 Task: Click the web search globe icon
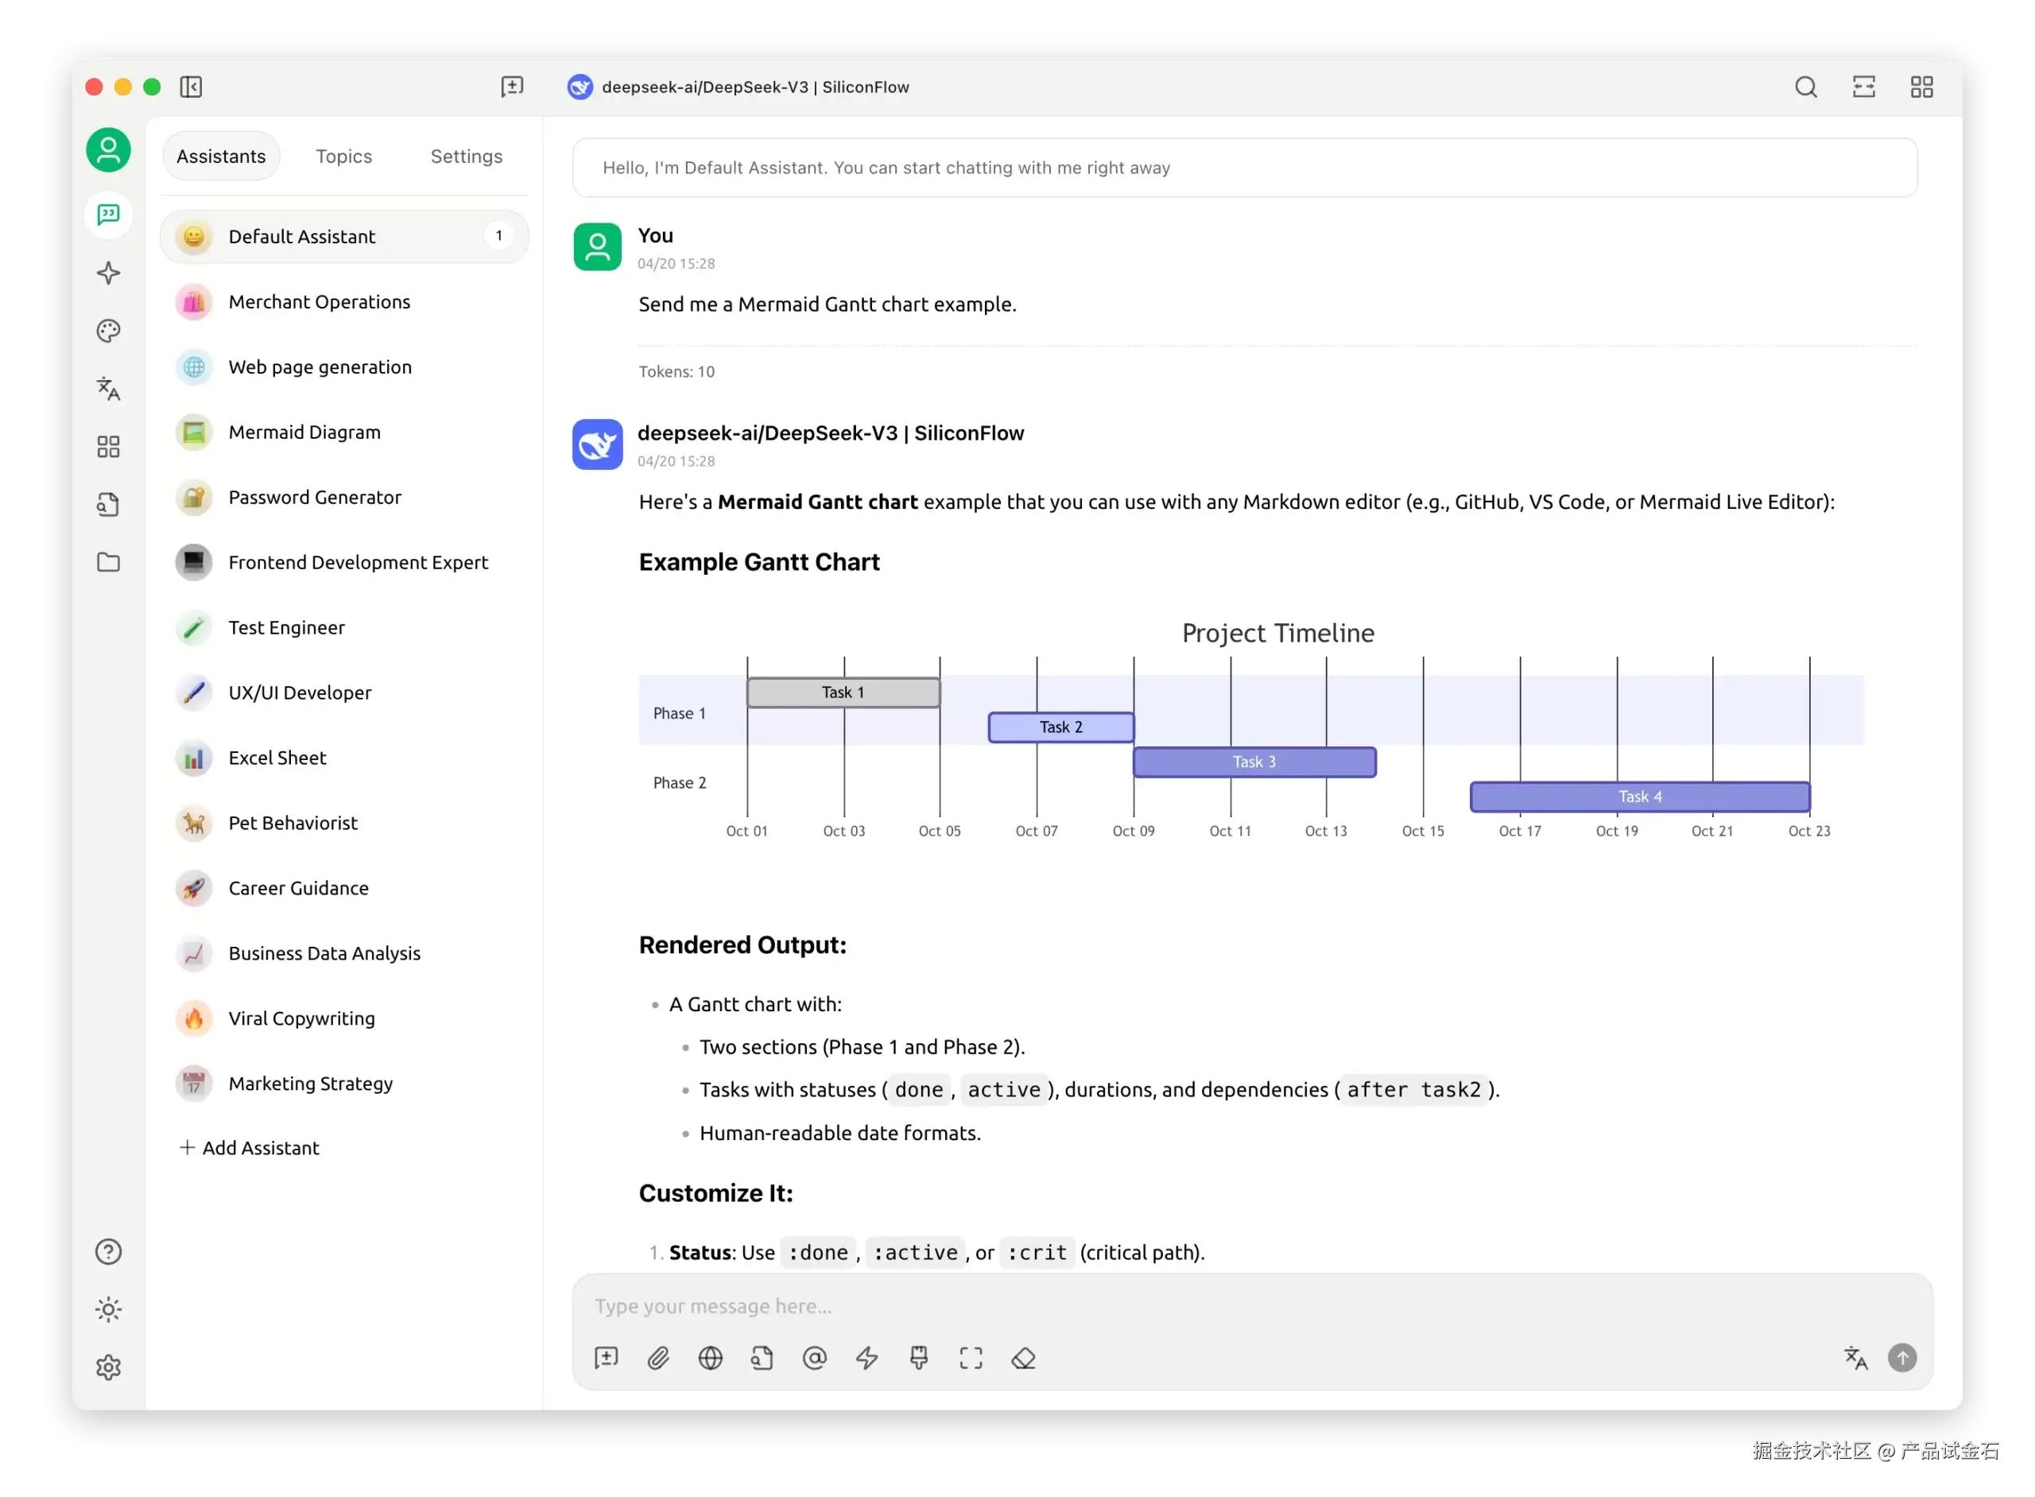(x=711, y=1357)
